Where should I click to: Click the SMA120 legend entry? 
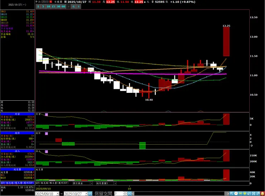point(17,23)
